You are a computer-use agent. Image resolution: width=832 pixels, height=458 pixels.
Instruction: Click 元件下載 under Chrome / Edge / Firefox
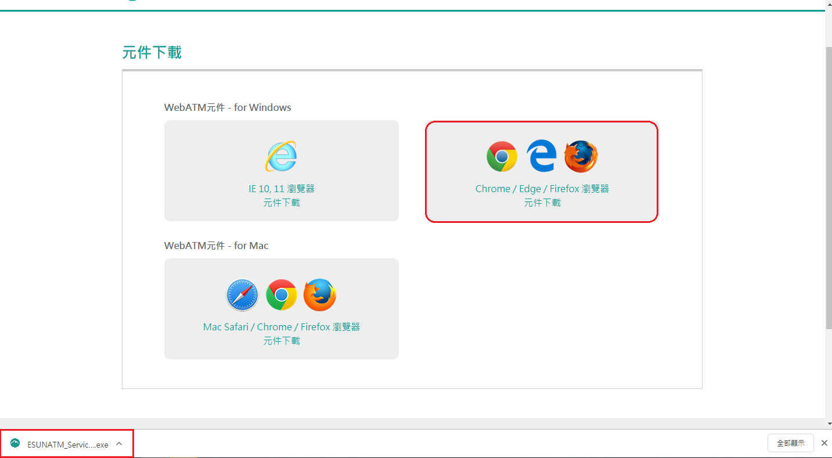point(542,203)
